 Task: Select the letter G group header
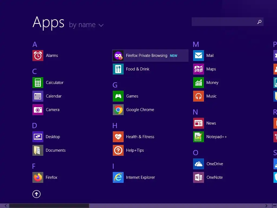[115, 85]
